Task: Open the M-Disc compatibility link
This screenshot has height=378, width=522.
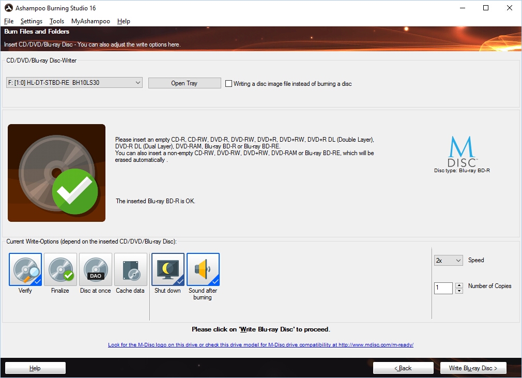Action: 260,345
